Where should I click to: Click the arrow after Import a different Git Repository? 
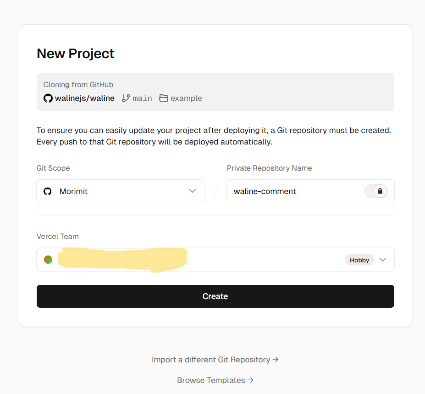276,360
